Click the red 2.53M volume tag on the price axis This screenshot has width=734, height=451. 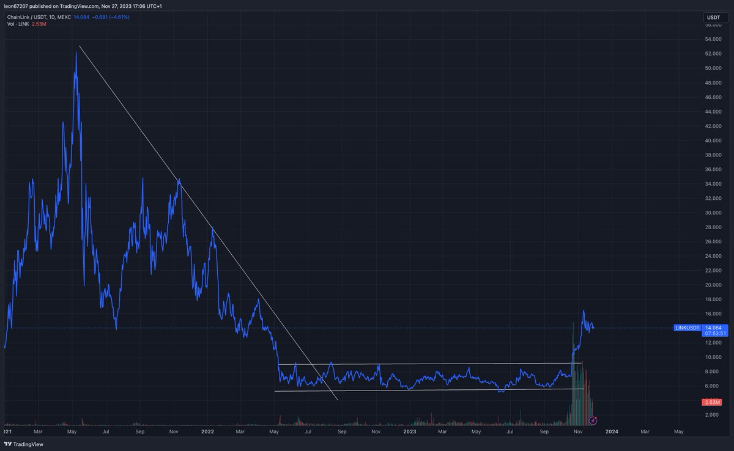712,402
